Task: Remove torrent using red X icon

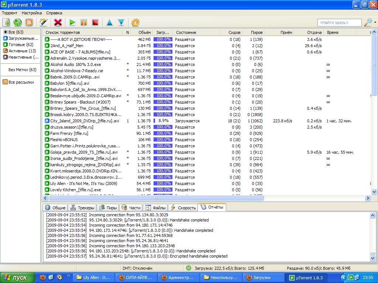Action: click(58, 22)
